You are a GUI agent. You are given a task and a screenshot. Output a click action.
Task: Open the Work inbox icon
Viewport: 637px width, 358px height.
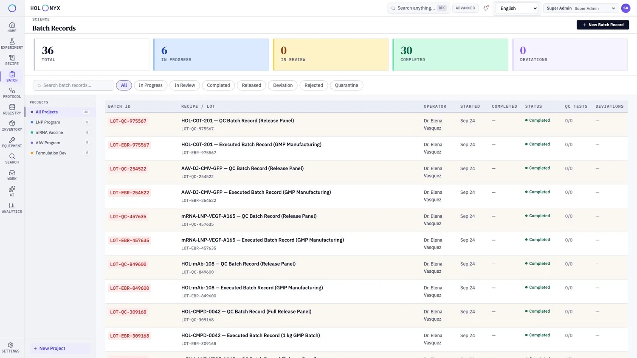click(x=12, y=175)
